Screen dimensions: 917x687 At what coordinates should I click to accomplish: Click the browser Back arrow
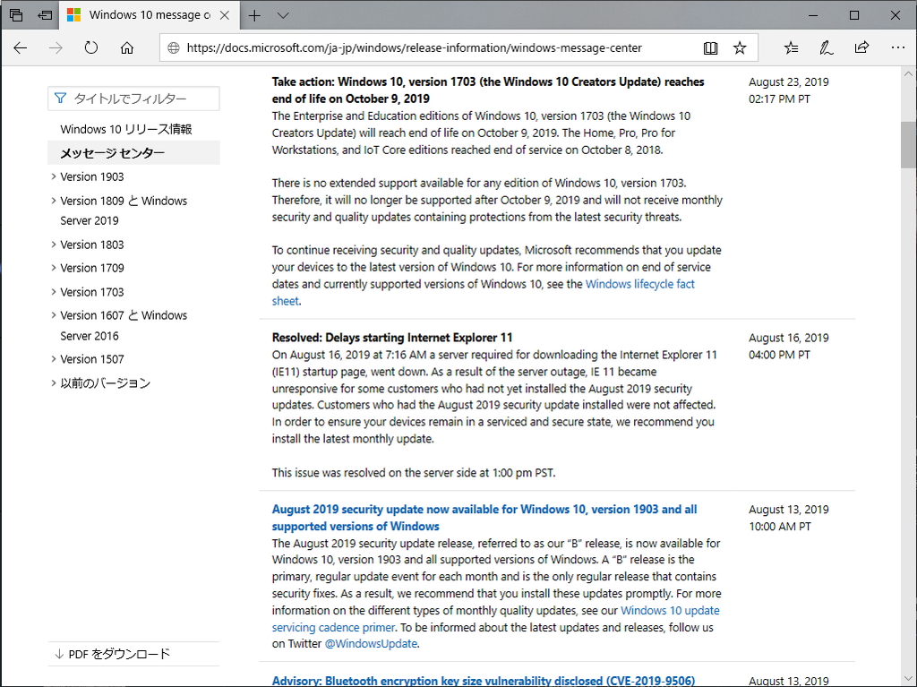[x=21, y=48]
